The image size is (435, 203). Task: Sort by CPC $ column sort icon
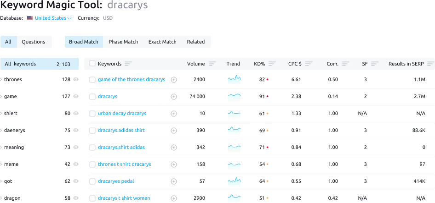(x=309, y=64)
